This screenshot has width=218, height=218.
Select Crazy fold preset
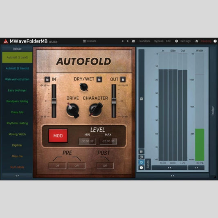tap(17, 112)
